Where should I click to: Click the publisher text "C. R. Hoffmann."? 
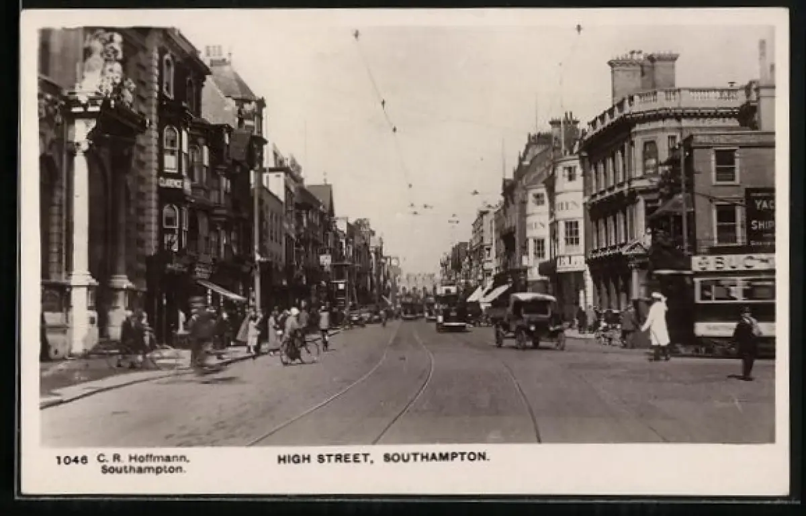tap(143, 458)
